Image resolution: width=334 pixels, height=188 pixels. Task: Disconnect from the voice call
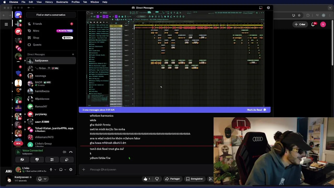click(71, 152)
